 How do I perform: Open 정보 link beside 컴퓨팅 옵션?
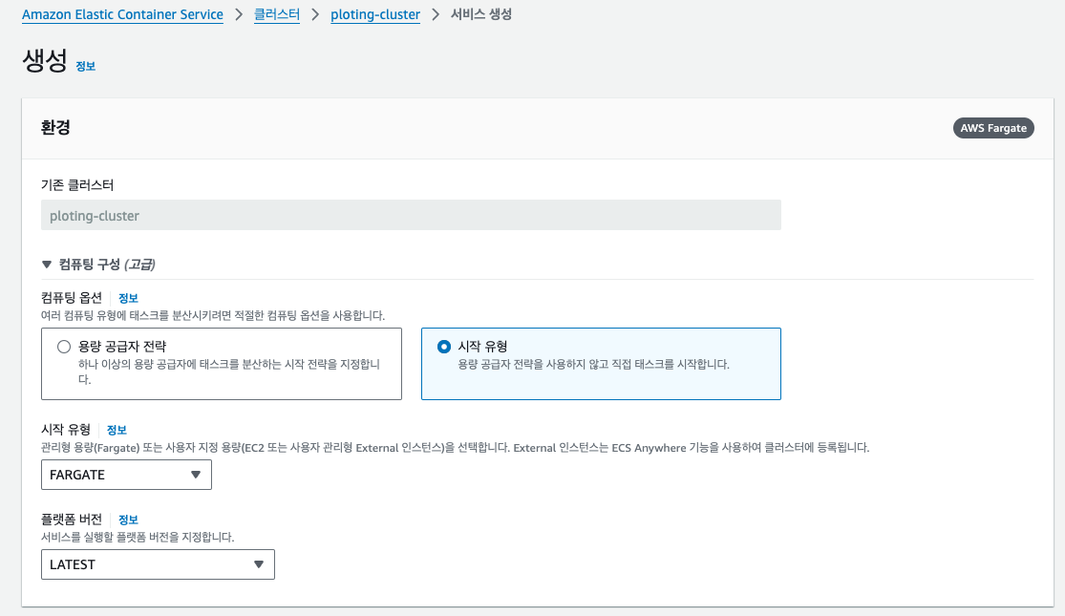pyautogui.click(x=128, y=297)
